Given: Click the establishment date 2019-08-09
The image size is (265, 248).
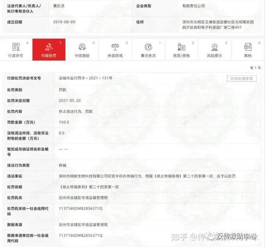Looking at the screenshot, I should [x=64, y=22].
